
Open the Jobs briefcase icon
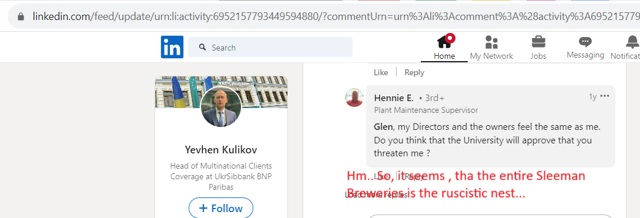[538, 42]
